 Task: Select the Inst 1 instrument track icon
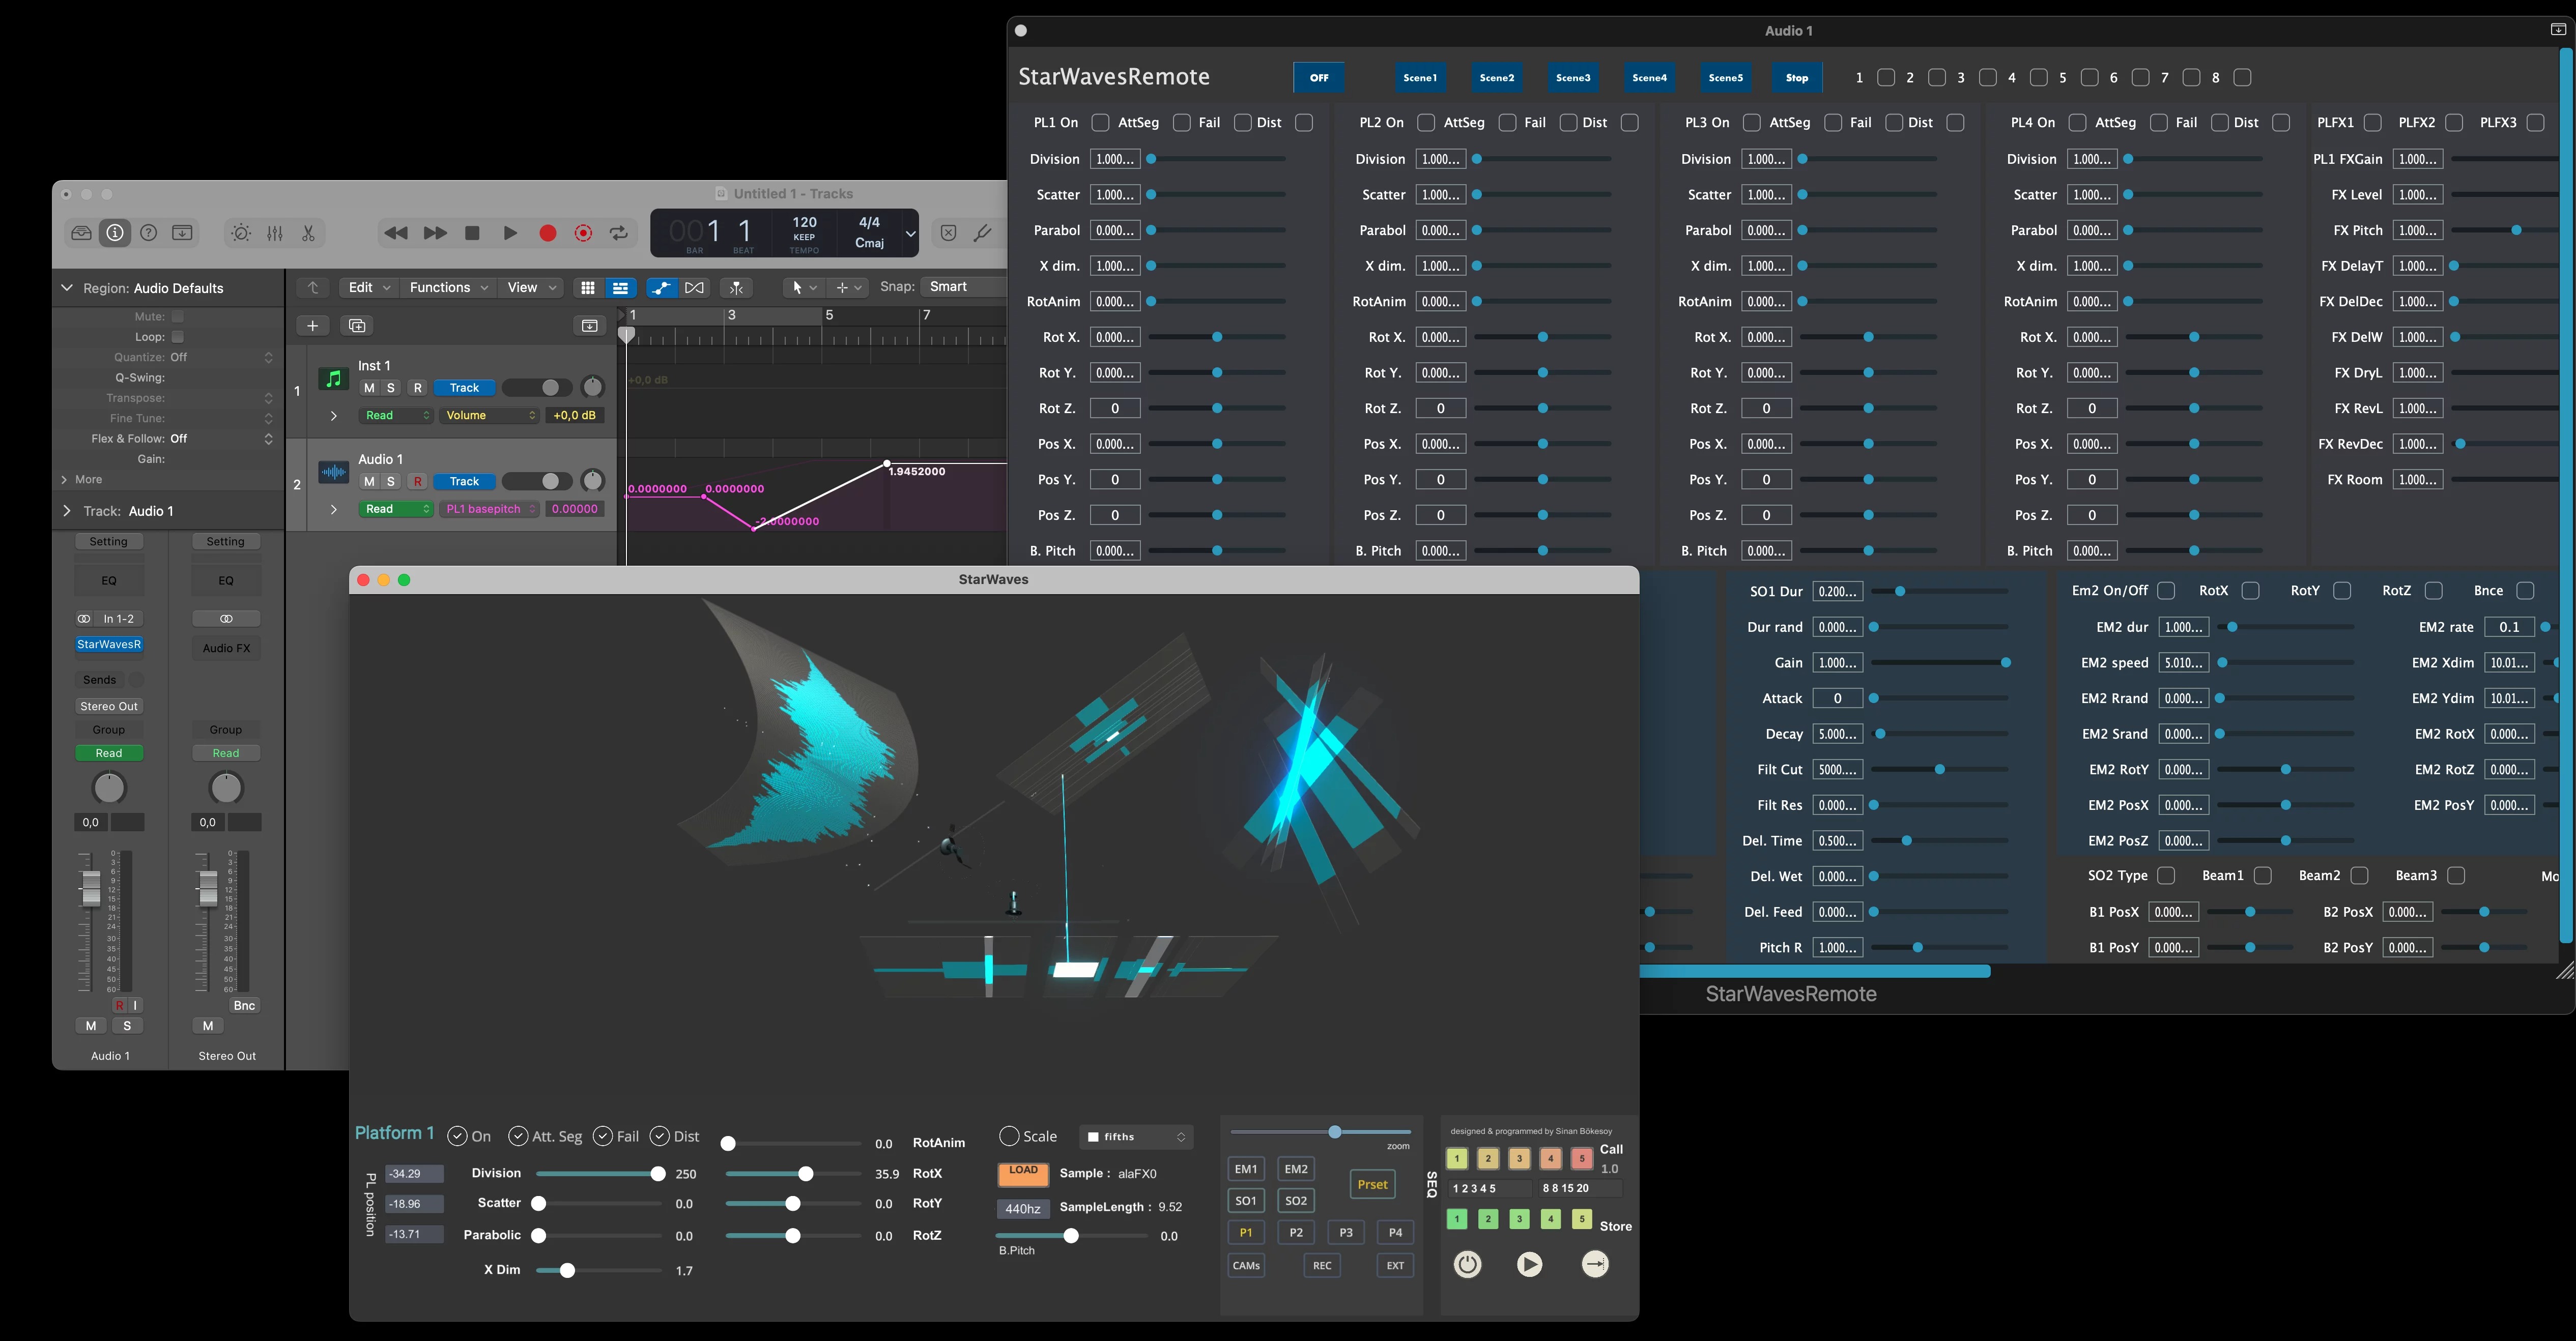coord(333,378)
